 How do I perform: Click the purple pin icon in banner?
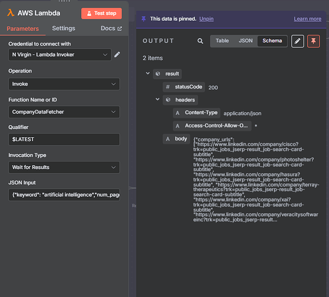pyautogui.click(x=143, y=19)
